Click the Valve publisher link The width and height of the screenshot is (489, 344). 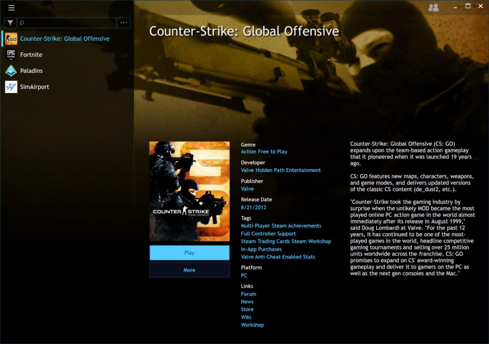[247, 189]
